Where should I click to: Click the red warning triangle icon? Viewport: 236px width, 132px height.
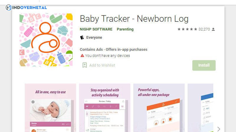[82, 55]
